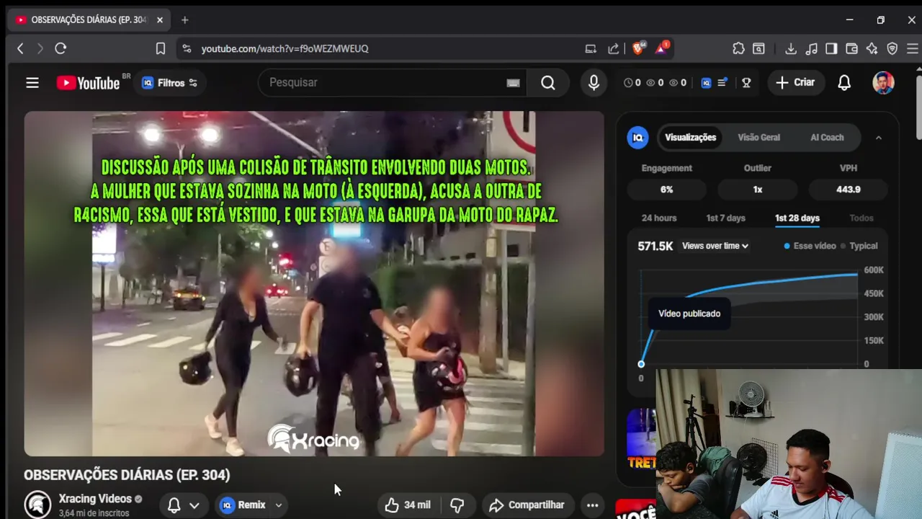The height and width of the screenshot is (519, 922).
Task: Go back with browser back arrow
Action: pos(20,48)
